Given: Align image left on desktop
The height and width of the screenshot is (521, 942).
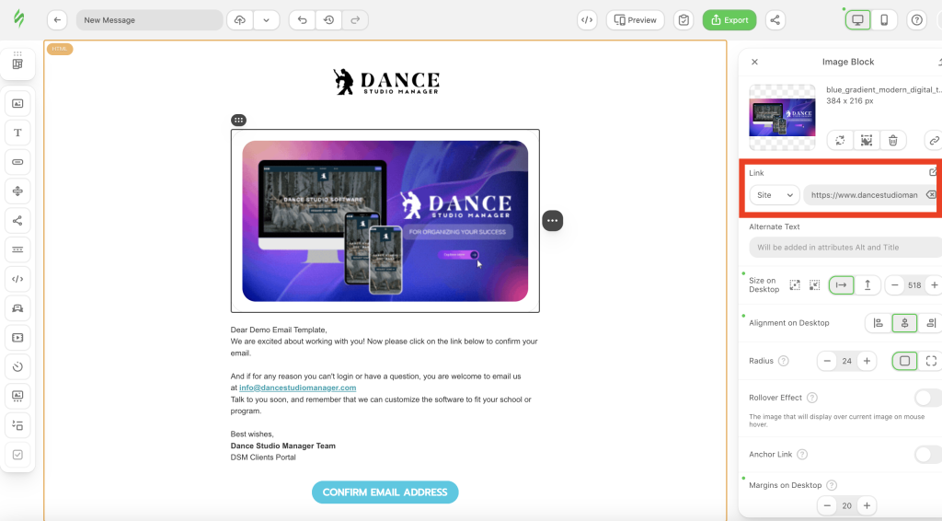Looking at the screenshot, I should point(879,323).
